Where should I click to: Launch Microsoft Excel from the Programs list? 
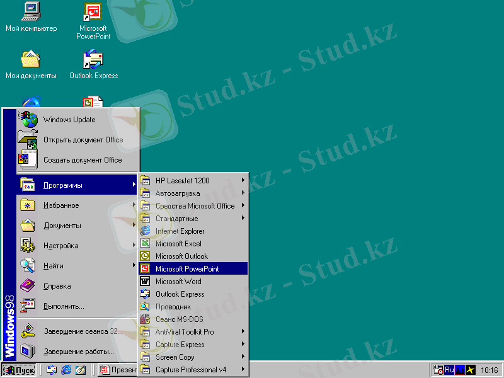tap(178, 244)
